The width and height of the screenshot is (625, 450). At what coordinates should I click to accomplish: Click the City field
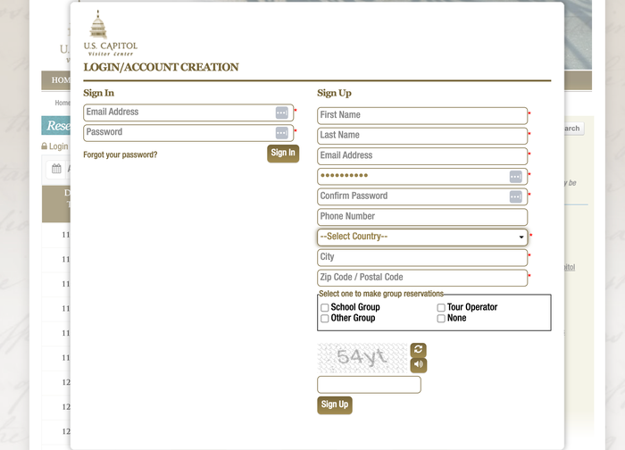pos(422,257)
